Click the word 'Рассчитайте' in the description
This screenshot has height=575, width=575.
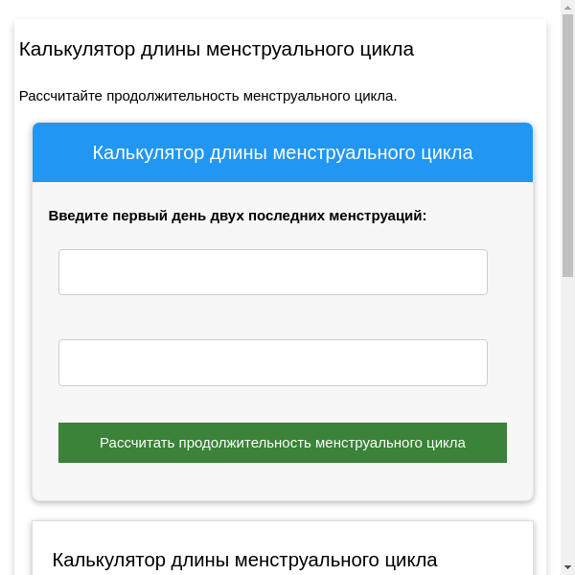(x=60, y=96)
